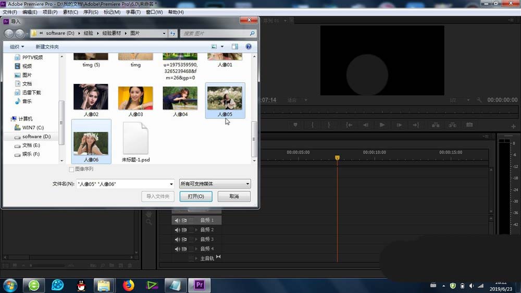521x293 pixels.
Task: Click the Go to Out point button
Action: coord(416,125)
